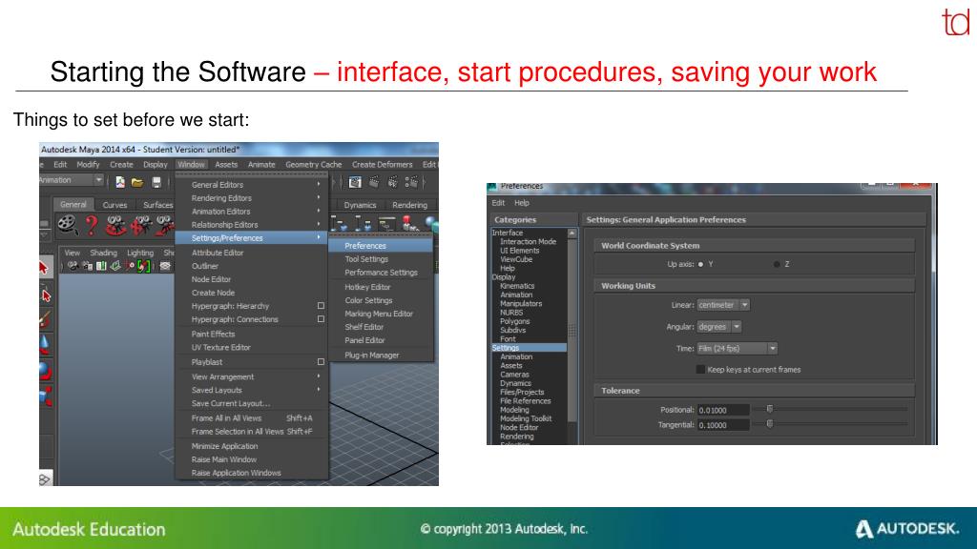
Task: Open the Create menu
Action: point(121,164)
